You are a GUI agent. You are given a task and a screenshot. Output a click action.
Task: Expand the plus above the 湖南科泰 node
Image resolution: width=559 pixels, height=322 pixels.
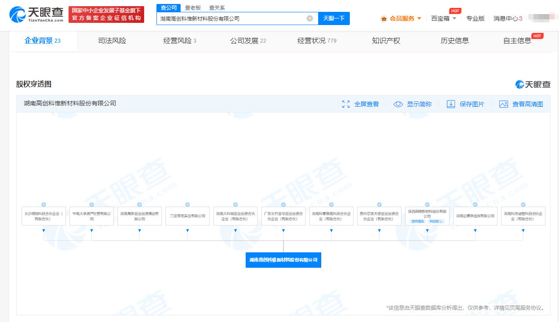331,205
